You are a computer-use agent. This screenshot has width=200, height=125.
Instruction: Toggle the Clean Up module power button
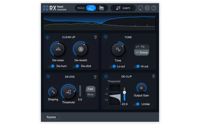coord(48,37)
